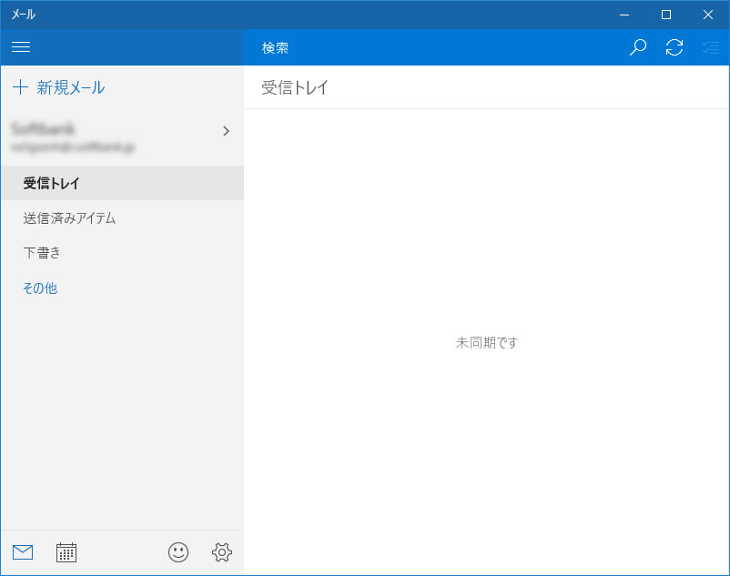Maximize the メール window
The width and height of the screenshot is (730, 576).
[666, 15]
